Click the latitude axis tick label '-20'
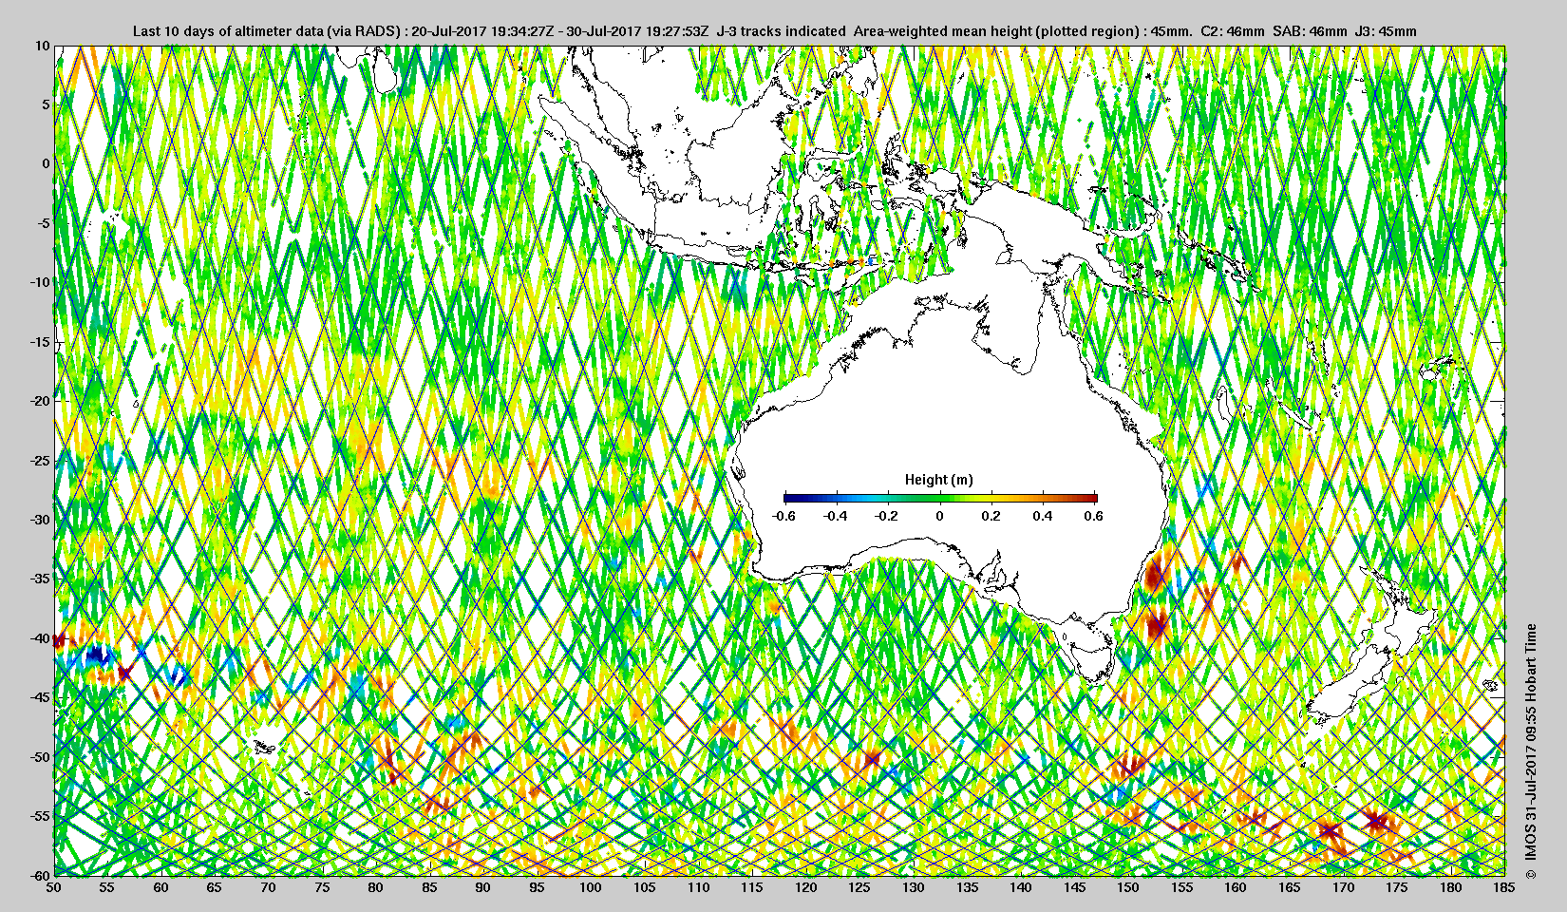 40,401
